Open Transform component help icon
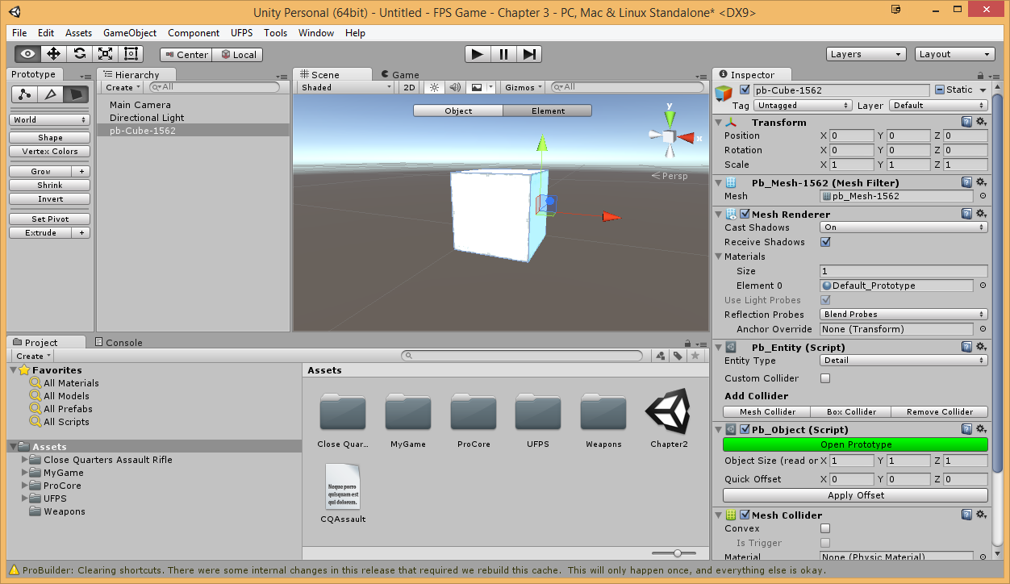1010x584 pixels. pyautogui.click(x=966, y=122)
